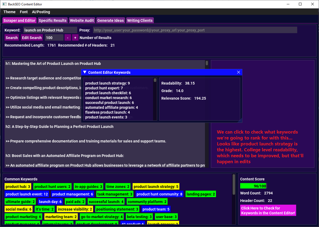319x227 pixels.
Task: Click the 'product team: 5' keyword tag
Action: point(156,209)
